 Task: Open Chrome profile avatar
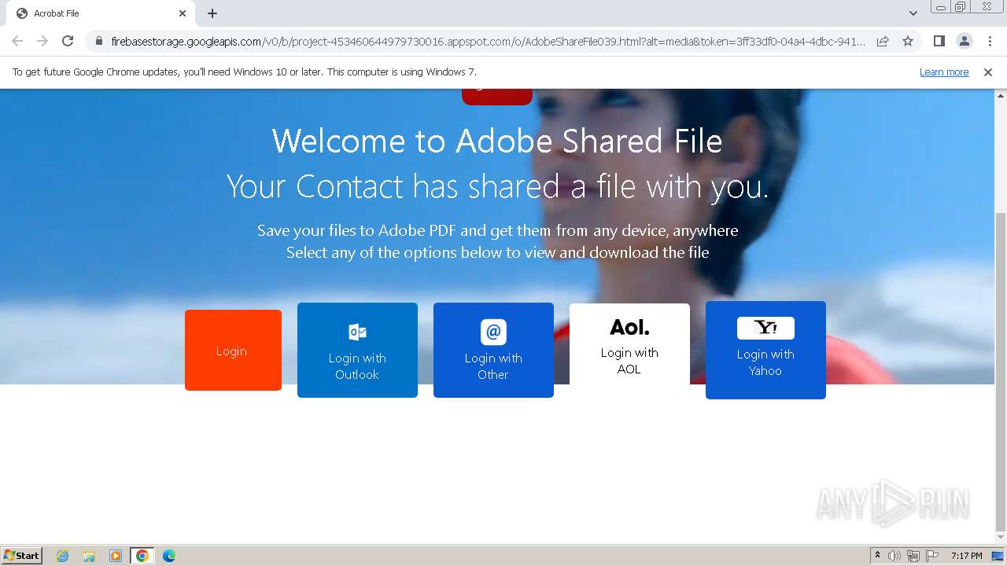[964, 41]
